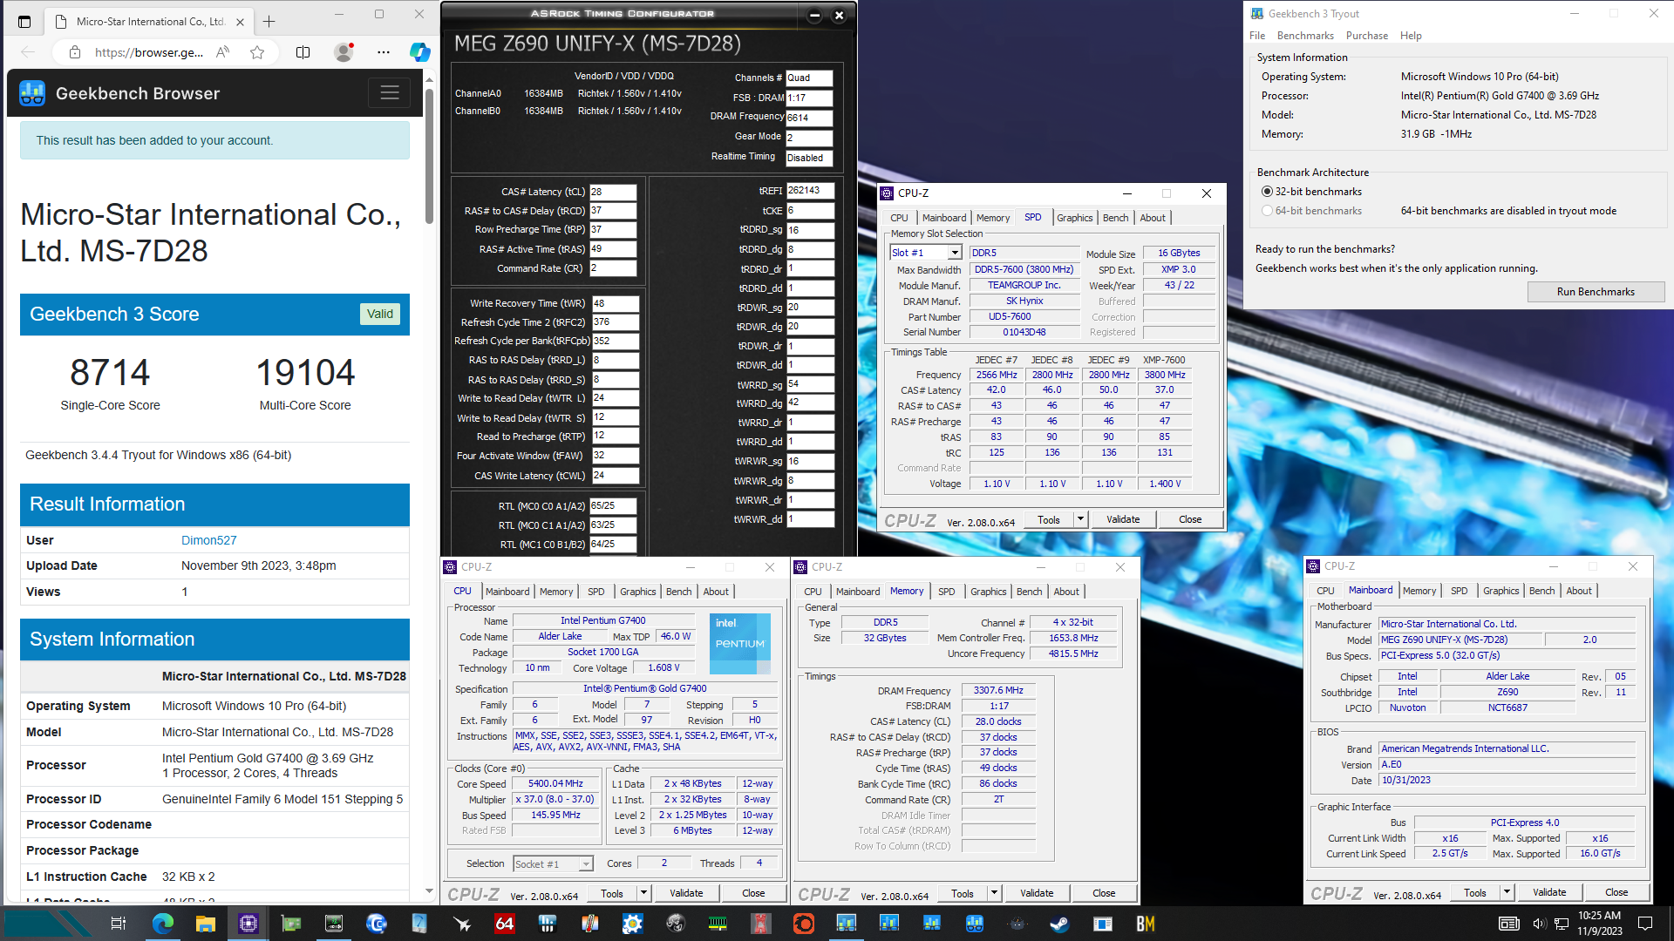
Task: Open Tools dropdown arrow in the CPU-Z CPU window
Action: (643, 893)
